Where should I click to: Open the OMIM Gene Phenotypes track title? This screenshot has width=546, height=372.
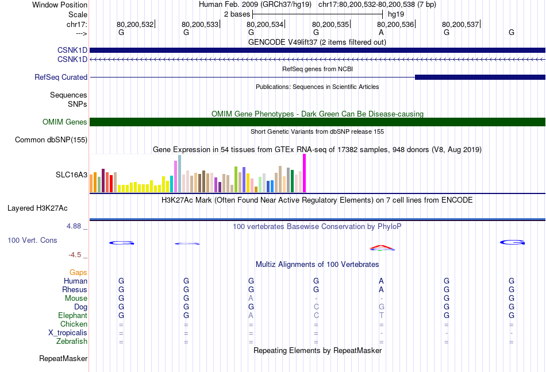[x=317, y=114]
